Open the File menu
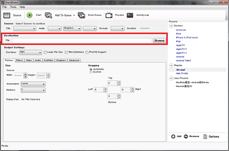This screenshot has width=229, height=151. pos(5,7)
